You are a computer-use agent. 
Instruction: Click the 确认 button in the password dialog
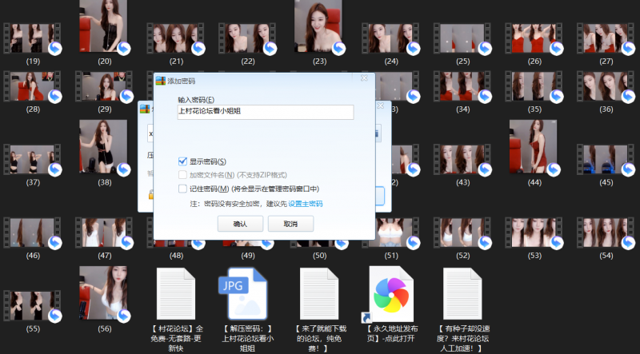point(240,225)
